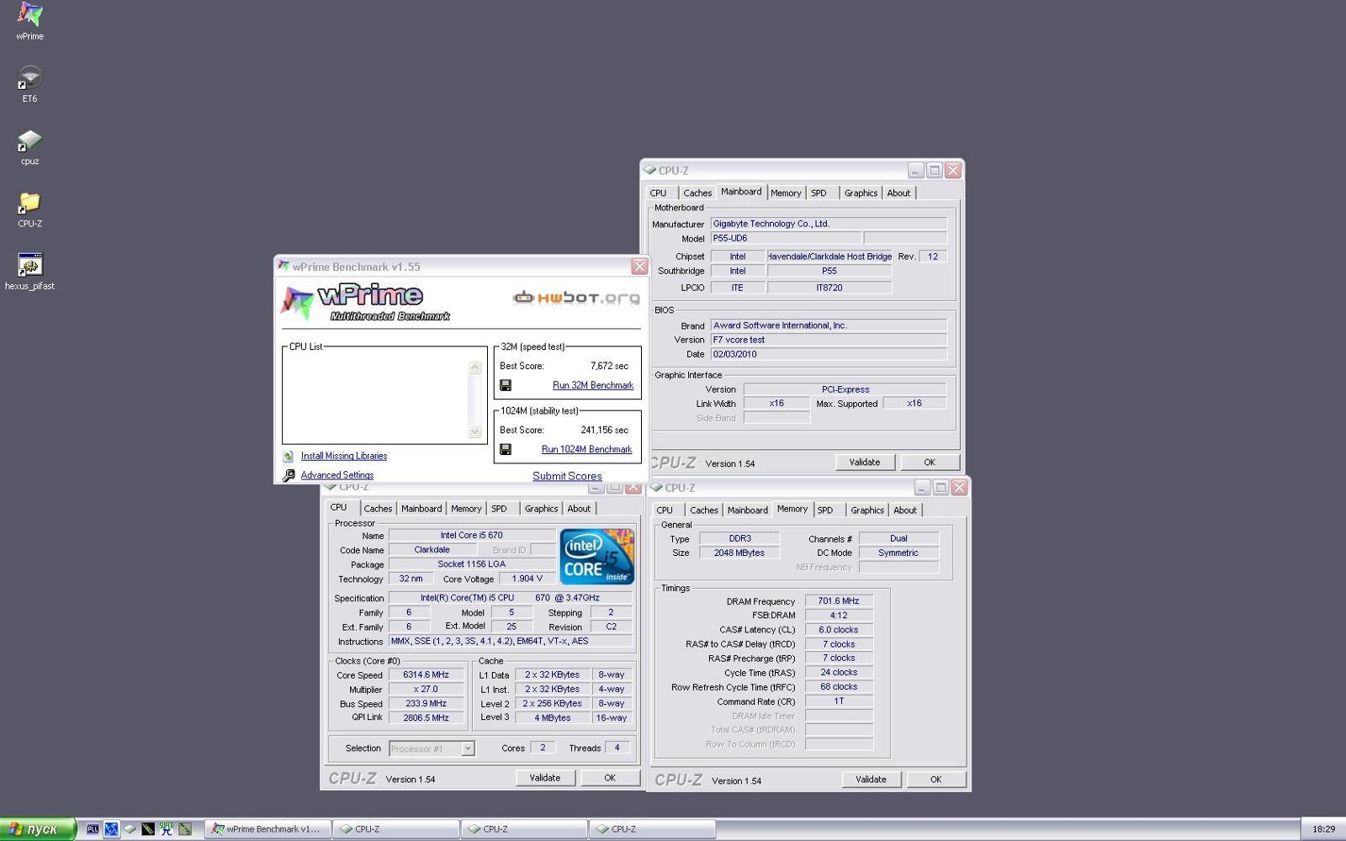1346x841 pixels.
Task: Click the black chip quick launch icon
Action: (148, 829)
